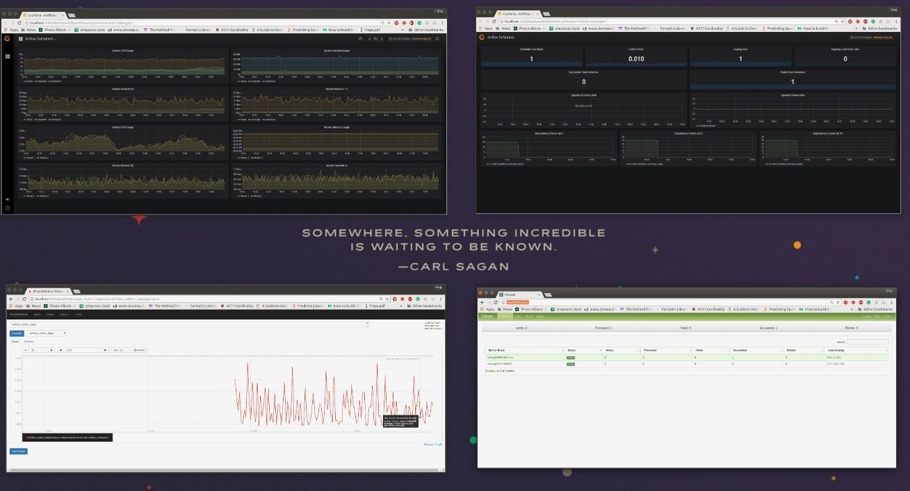Click the Execute button in Prometheus
The image size is (910, 491).
coord(15,333)
